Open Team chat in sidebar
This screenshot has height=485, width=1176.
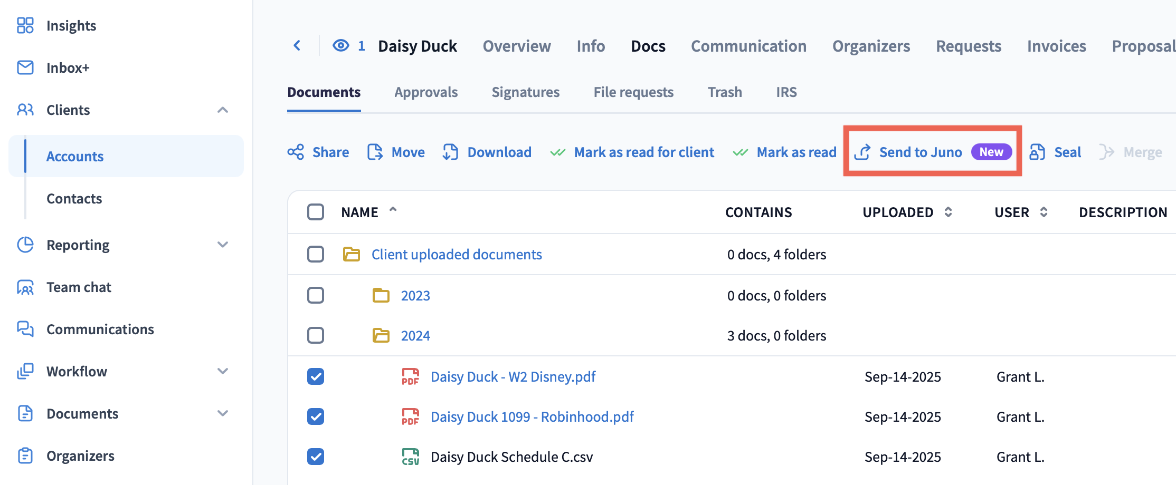pyautogui.click(x=79, y=287)
